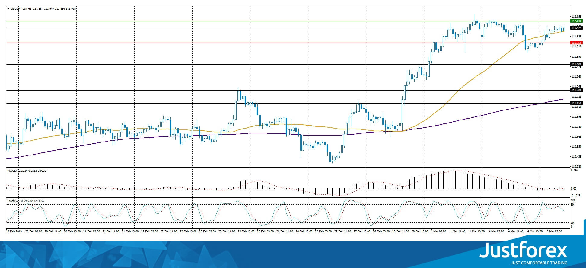Viewport: 586px width, 268px height.
Task: Click the 111.825 price axis value
Action: [577, 37]
